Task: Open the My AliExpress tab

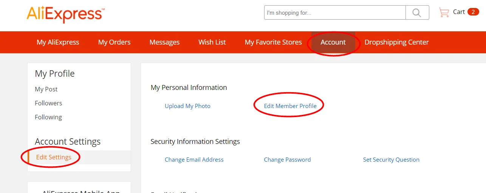Action: pyautogui.click(x=58, y=42)
